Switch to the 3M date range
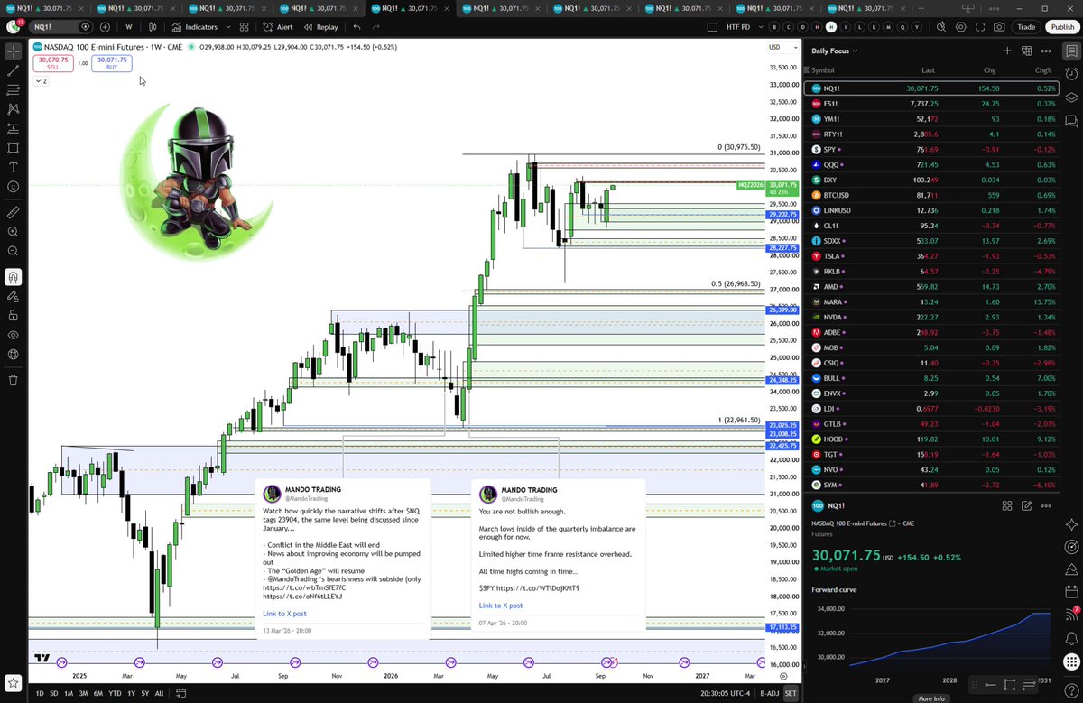The height and width of the screenshot is (703, 1083). pos(83,692)
